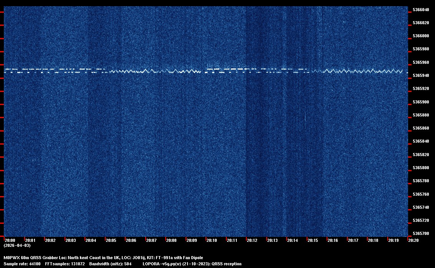Click the 5365800 frequency label
The image size is (435, 268).
420,168
